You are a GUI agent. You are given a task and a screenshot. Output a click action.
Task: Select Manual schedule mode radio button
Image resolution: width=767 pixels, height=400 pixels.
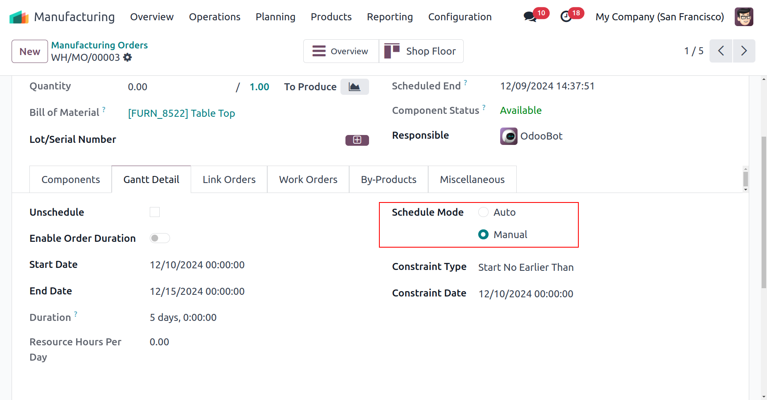pos(483,235)
